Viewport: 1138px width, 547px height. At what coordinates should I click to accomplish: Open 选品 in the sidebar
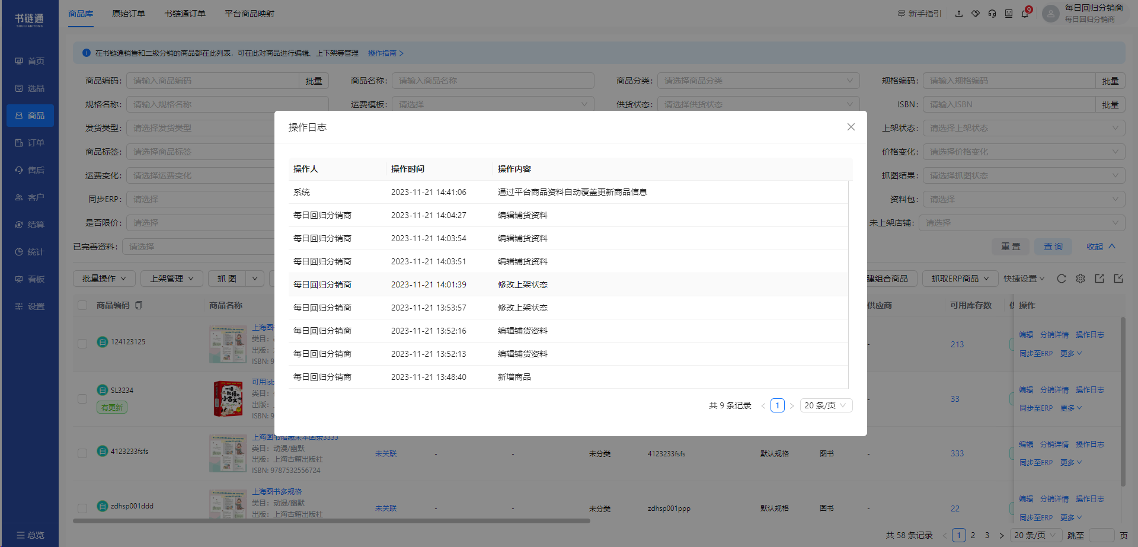(x=30, y=88)
